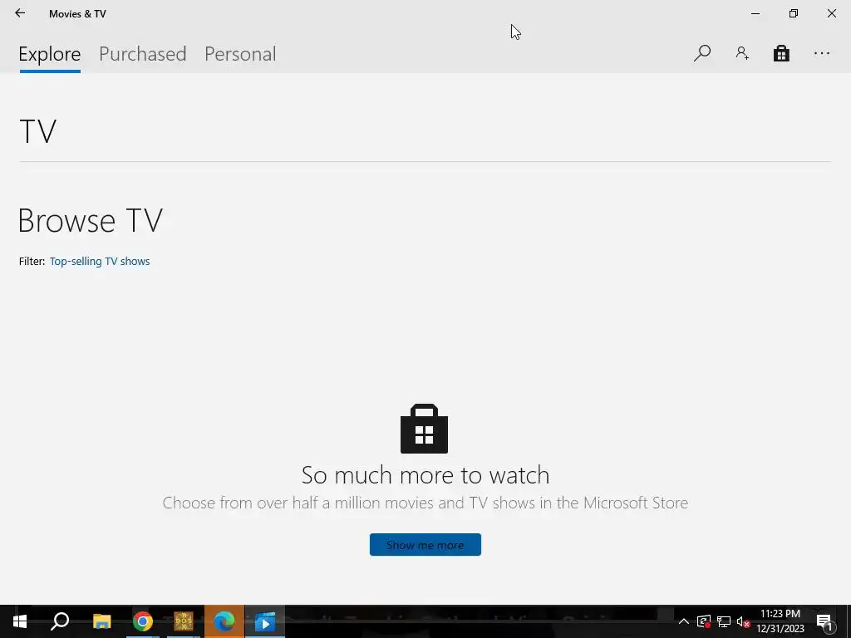Image resolution: width=851 pixels, height=638 pixels.
Task: Switch to the Purchased tab
Action: point(142,54)
